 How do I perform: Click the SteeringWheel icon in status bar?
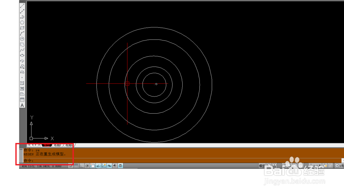pos(295,166)
